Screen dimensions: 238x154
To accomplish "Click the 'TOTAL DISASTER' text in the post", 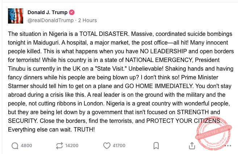I will coord(110,34).
